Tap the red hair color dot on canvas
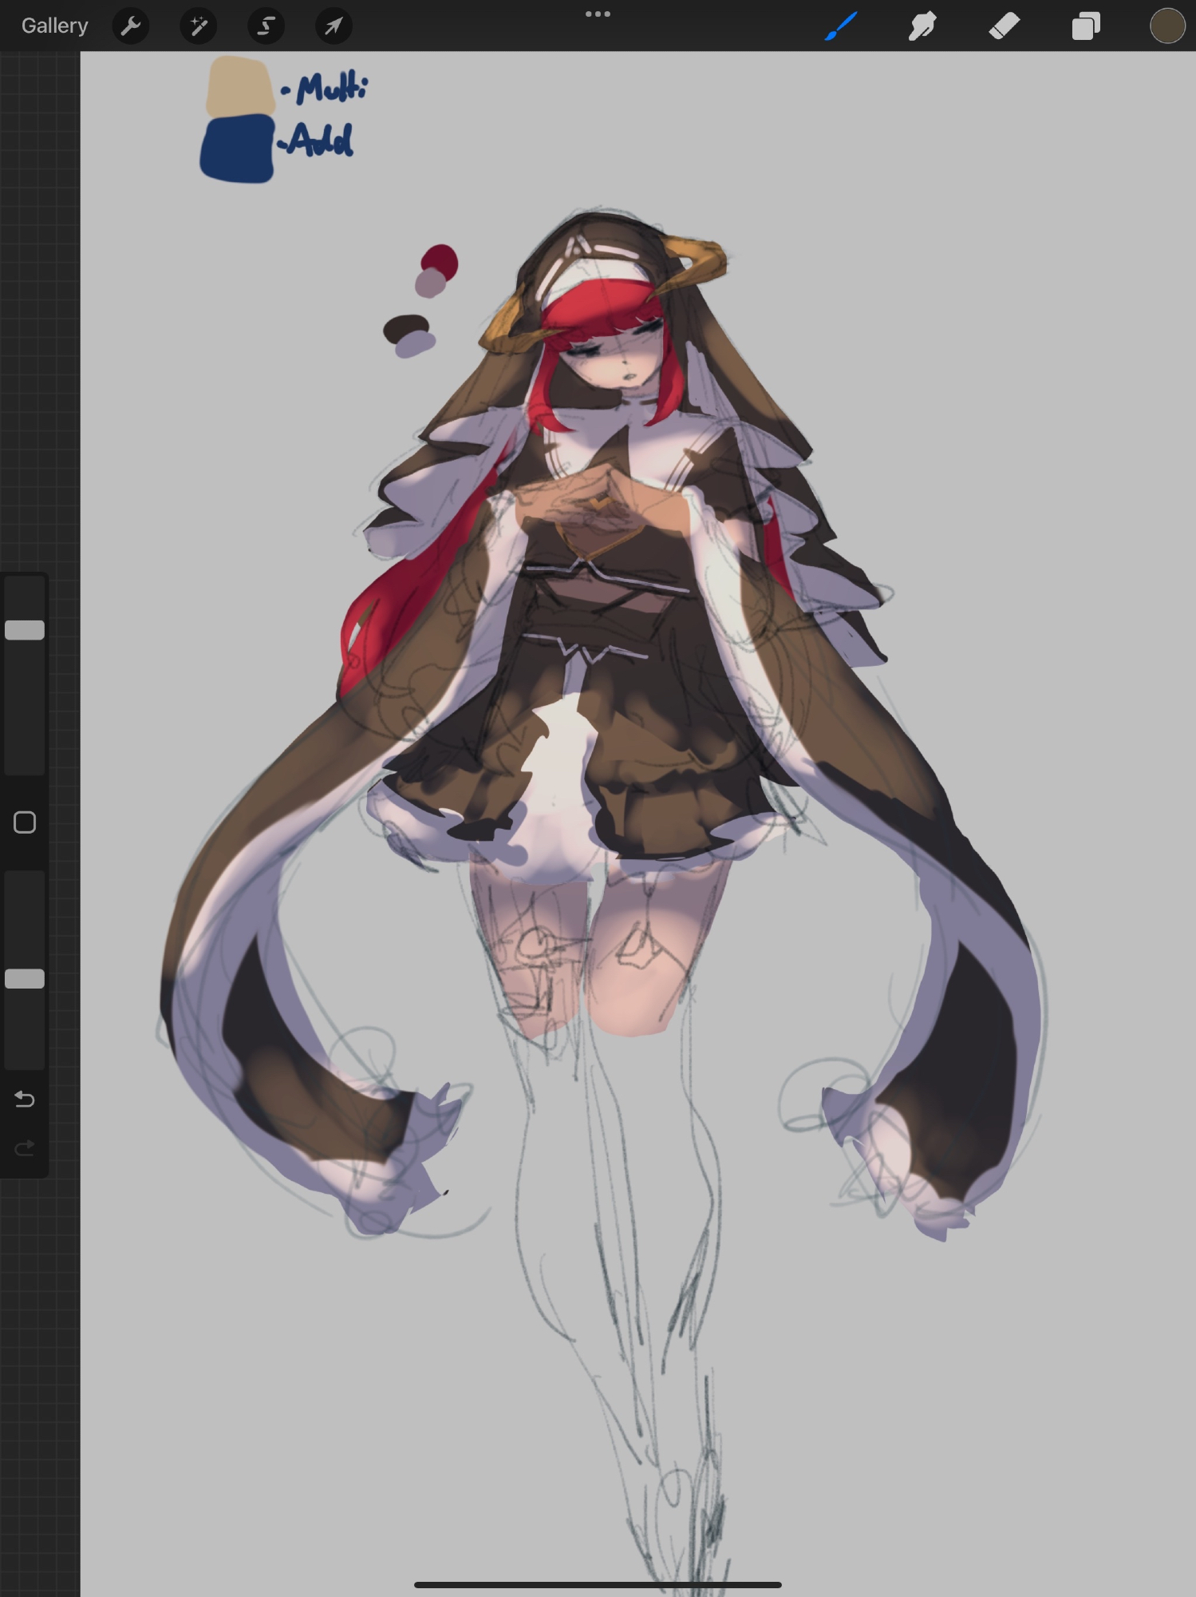Screen dimensions: 1196x1597 (x=440, y=260)
